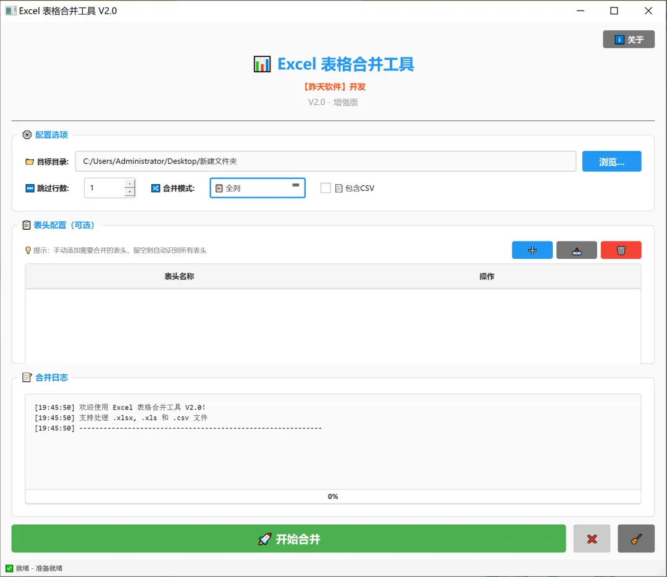This screenshot has width=667, height=577.
Task: Enable the 包含CSV checkbox
Action: tap(325, 188)
